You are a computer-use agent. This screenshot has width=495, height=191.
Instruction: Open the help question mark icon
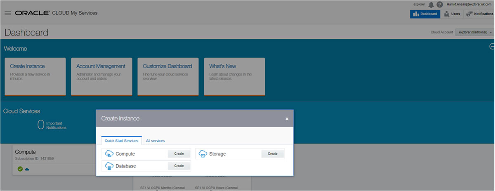coord(440,5)
